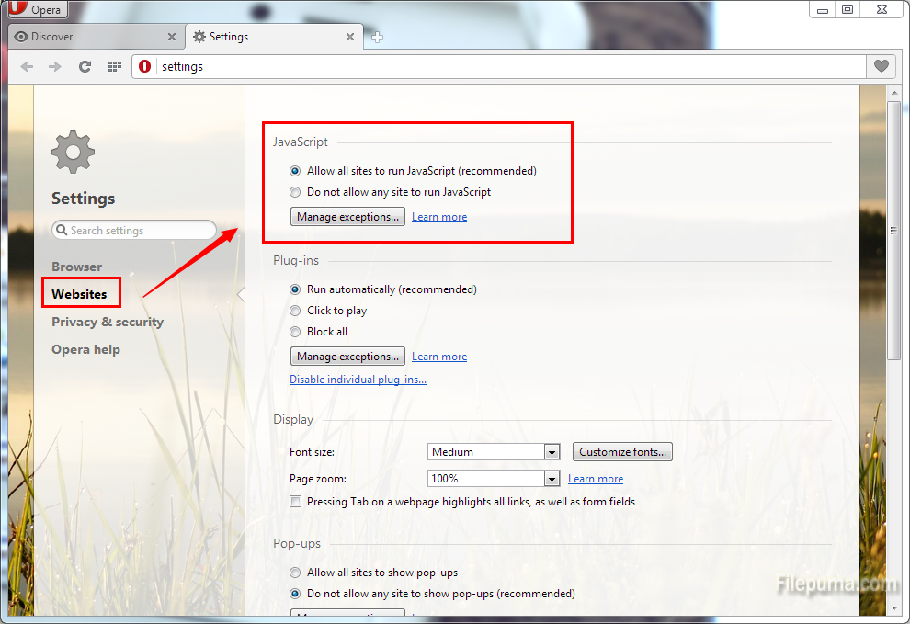Click Manage exceptions under JavaScript

(x=347, y=217)
